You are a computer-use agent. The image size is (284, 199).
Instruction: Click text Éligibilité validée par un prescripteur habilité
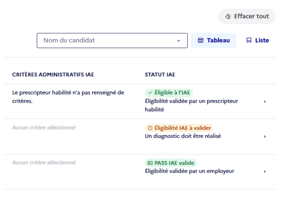click(192, 106)
